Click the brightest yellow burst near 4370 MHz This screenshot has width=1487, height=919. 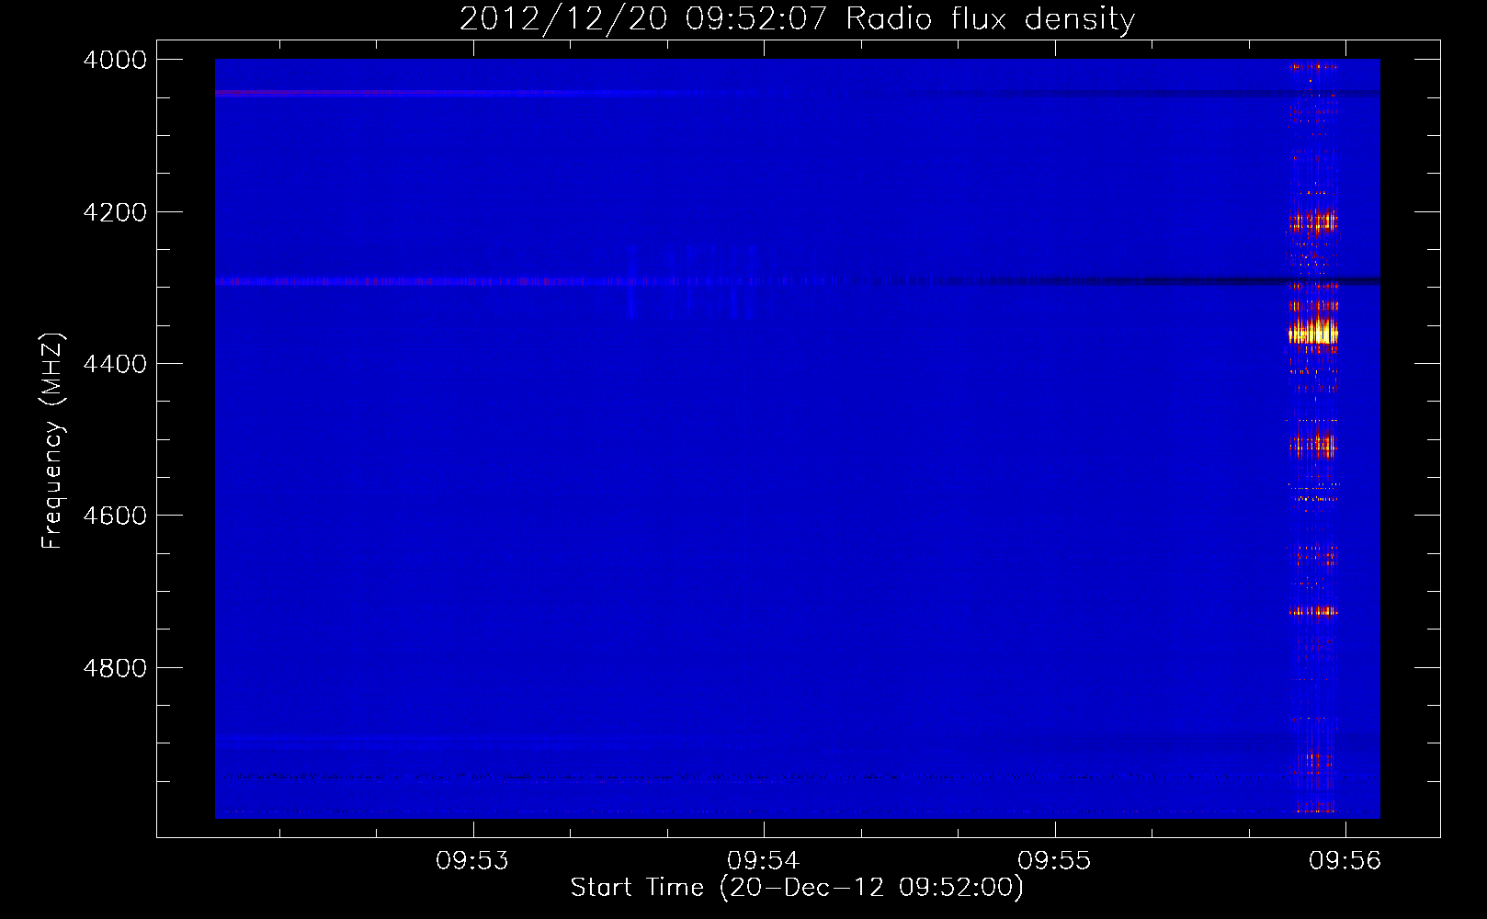pyautogui.click(x=1313, y=332)
